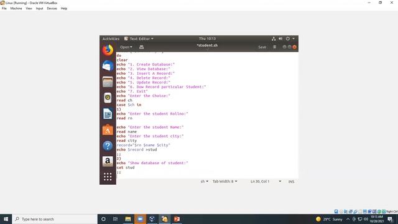Open the Windows taskbar clock and date
The image size is (398, 224).
(x=376, y=219)
